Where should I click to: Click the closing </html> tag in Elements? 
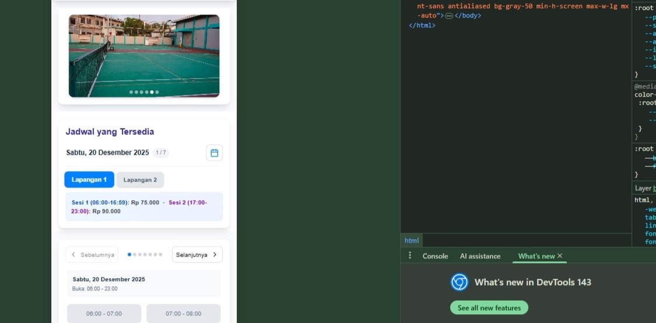(x=422, y=26)
